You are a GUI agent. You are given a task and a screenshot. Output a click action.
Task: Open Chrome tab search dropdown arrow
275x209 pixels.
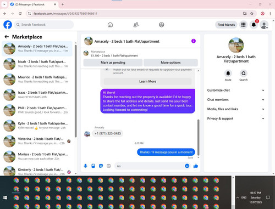coord(4,4)
